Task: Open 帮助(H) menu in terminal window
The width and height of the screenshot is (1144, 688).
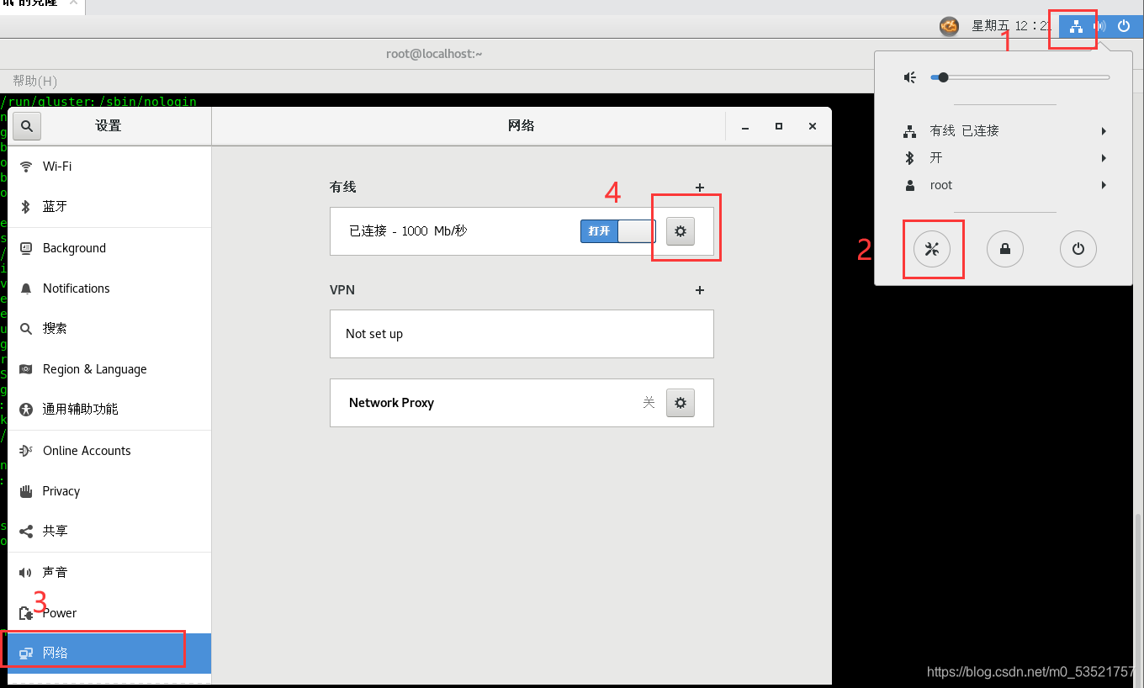Action: point(34,81)
